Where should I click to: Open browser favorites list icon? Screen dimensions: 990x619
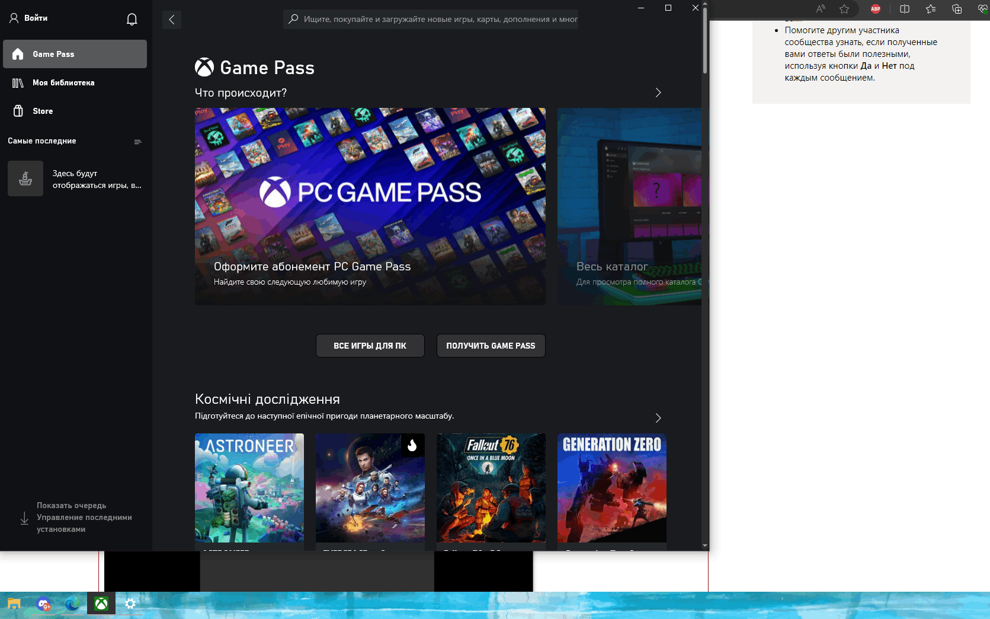point(931,9)
